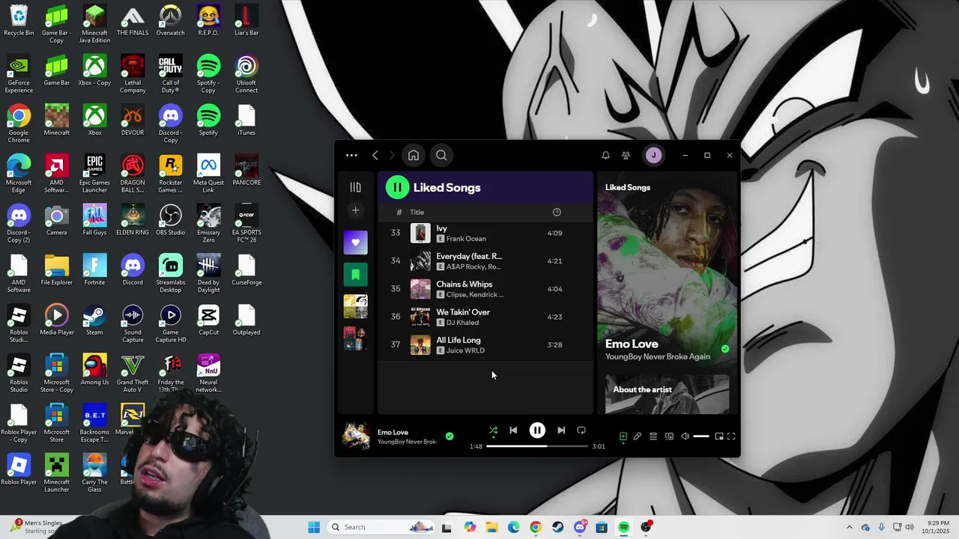Select song Everyday by A$AP Rocky
Screen dimensions: 959x539
click(x=485, y=261)
